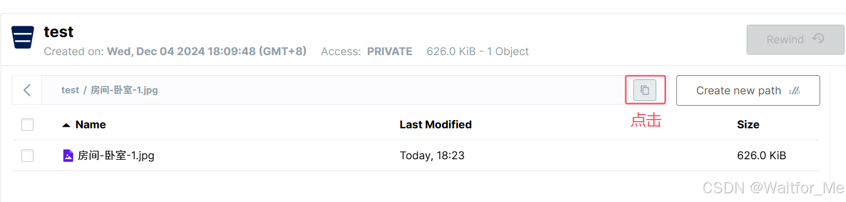Go back using the left chevron arrow
The height and width of the screenshot is (202, 846).
[27, 90]
